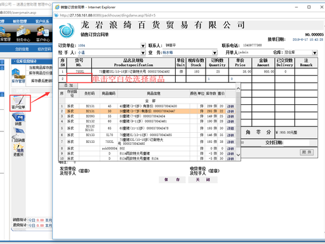Open 详细 link for product row 1
This screenshot has height=244, width=325.
(230, 106)
